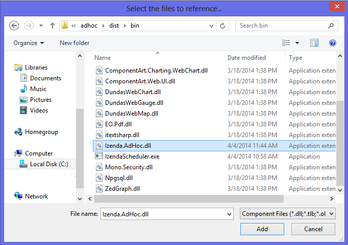Screen dimensions: 348x245
Task: Create a New folder
Action: pos(74,43)
